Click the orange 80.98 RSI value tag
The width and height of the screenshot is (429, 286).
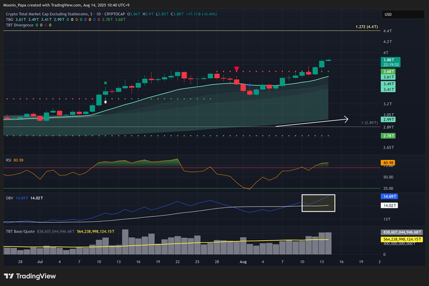coord(388,163)
